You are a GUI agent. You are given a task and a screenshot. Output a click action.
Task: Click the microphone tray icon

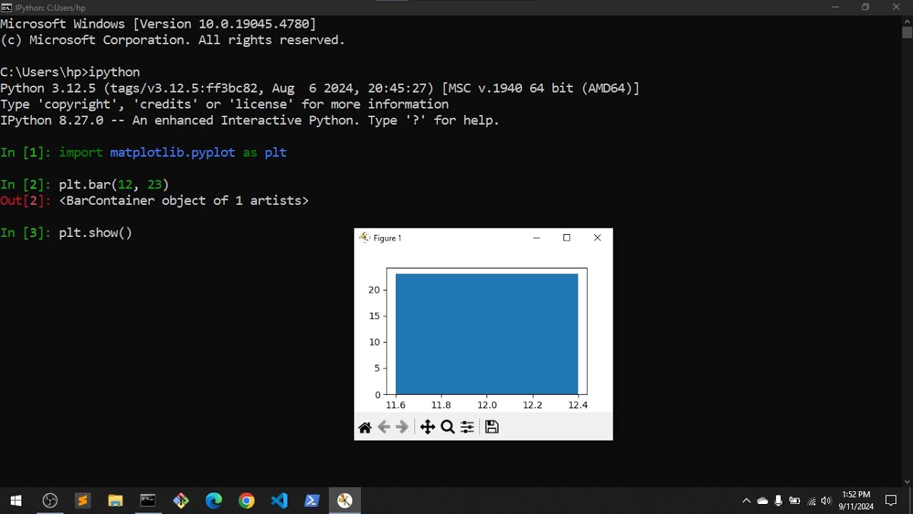click(x=779, y=501)
